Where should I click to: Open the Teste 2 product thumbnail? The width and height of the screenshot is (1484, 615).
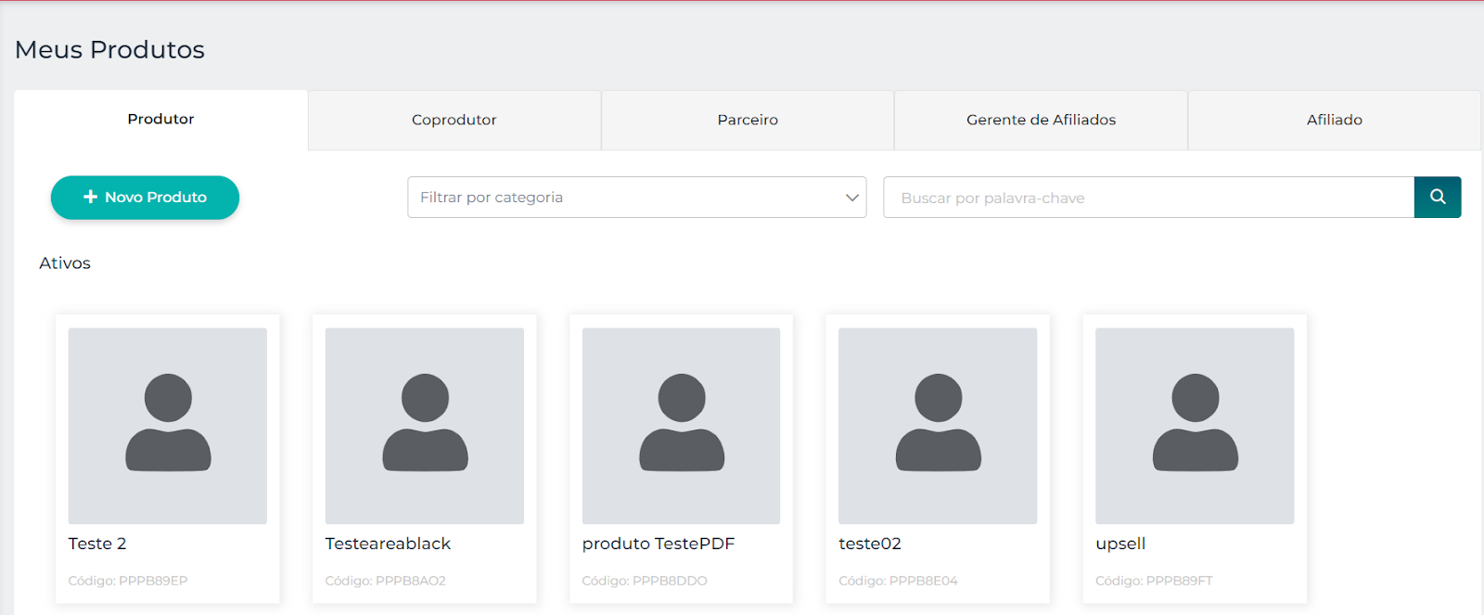(167, 426)
